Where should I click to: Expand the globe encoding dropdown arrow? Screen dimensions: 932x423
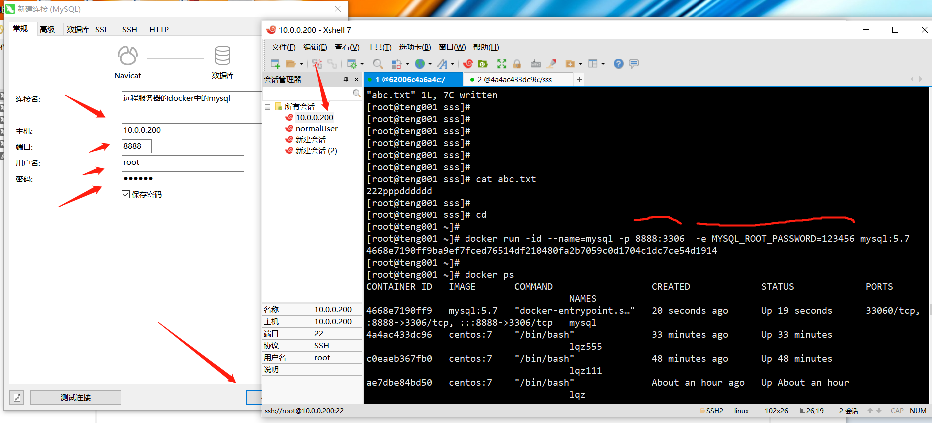[x=430, y=64]
